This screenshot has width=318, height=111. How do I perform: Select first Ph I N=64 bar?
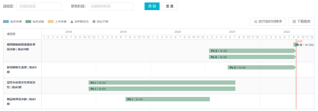(x=162, y=83)
